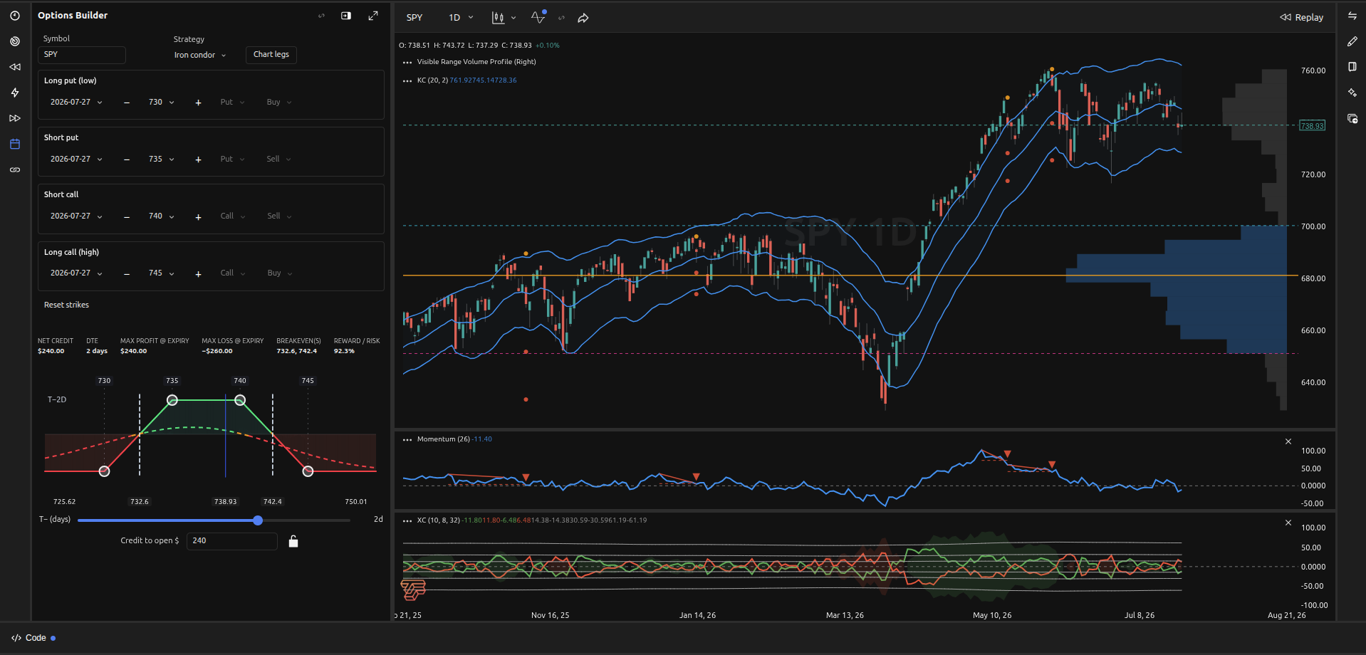
Task: Click Reset strikes link
Action: click(x=66, y=305)
